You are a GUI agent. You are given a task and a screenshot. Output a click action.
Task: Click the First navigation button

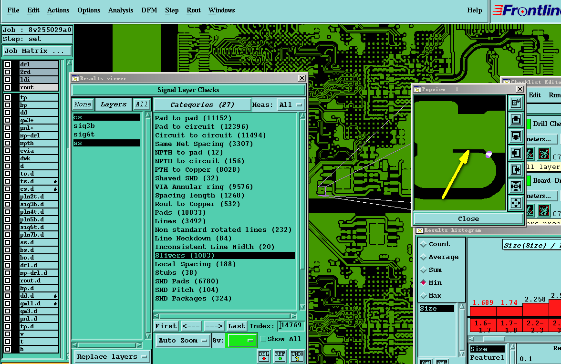click(x=166, y=326)
